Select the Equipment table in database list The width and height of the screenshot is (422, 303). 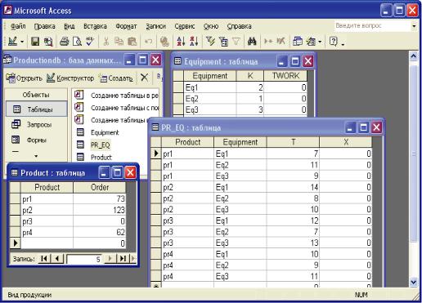click(x=105, y=132)
